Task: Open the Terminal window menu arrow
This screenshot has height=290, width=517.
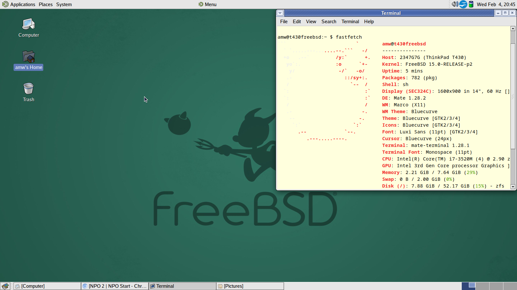Action: click(280, 13)
